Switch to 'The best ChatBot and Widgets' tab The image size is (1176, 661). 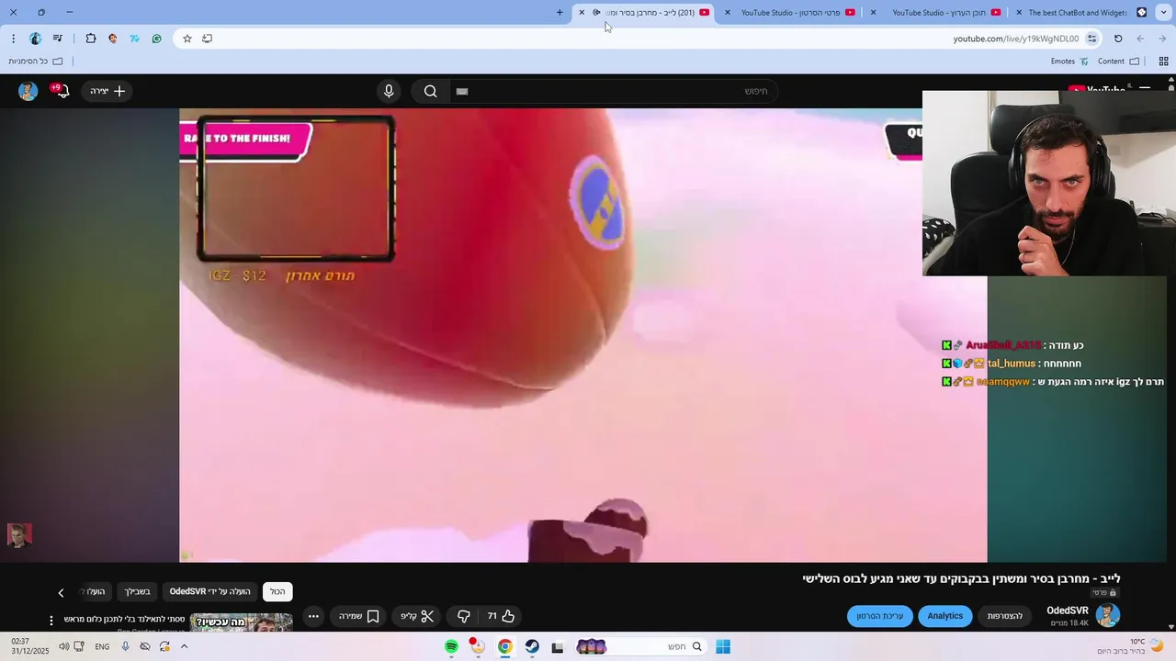(1081, 12)
